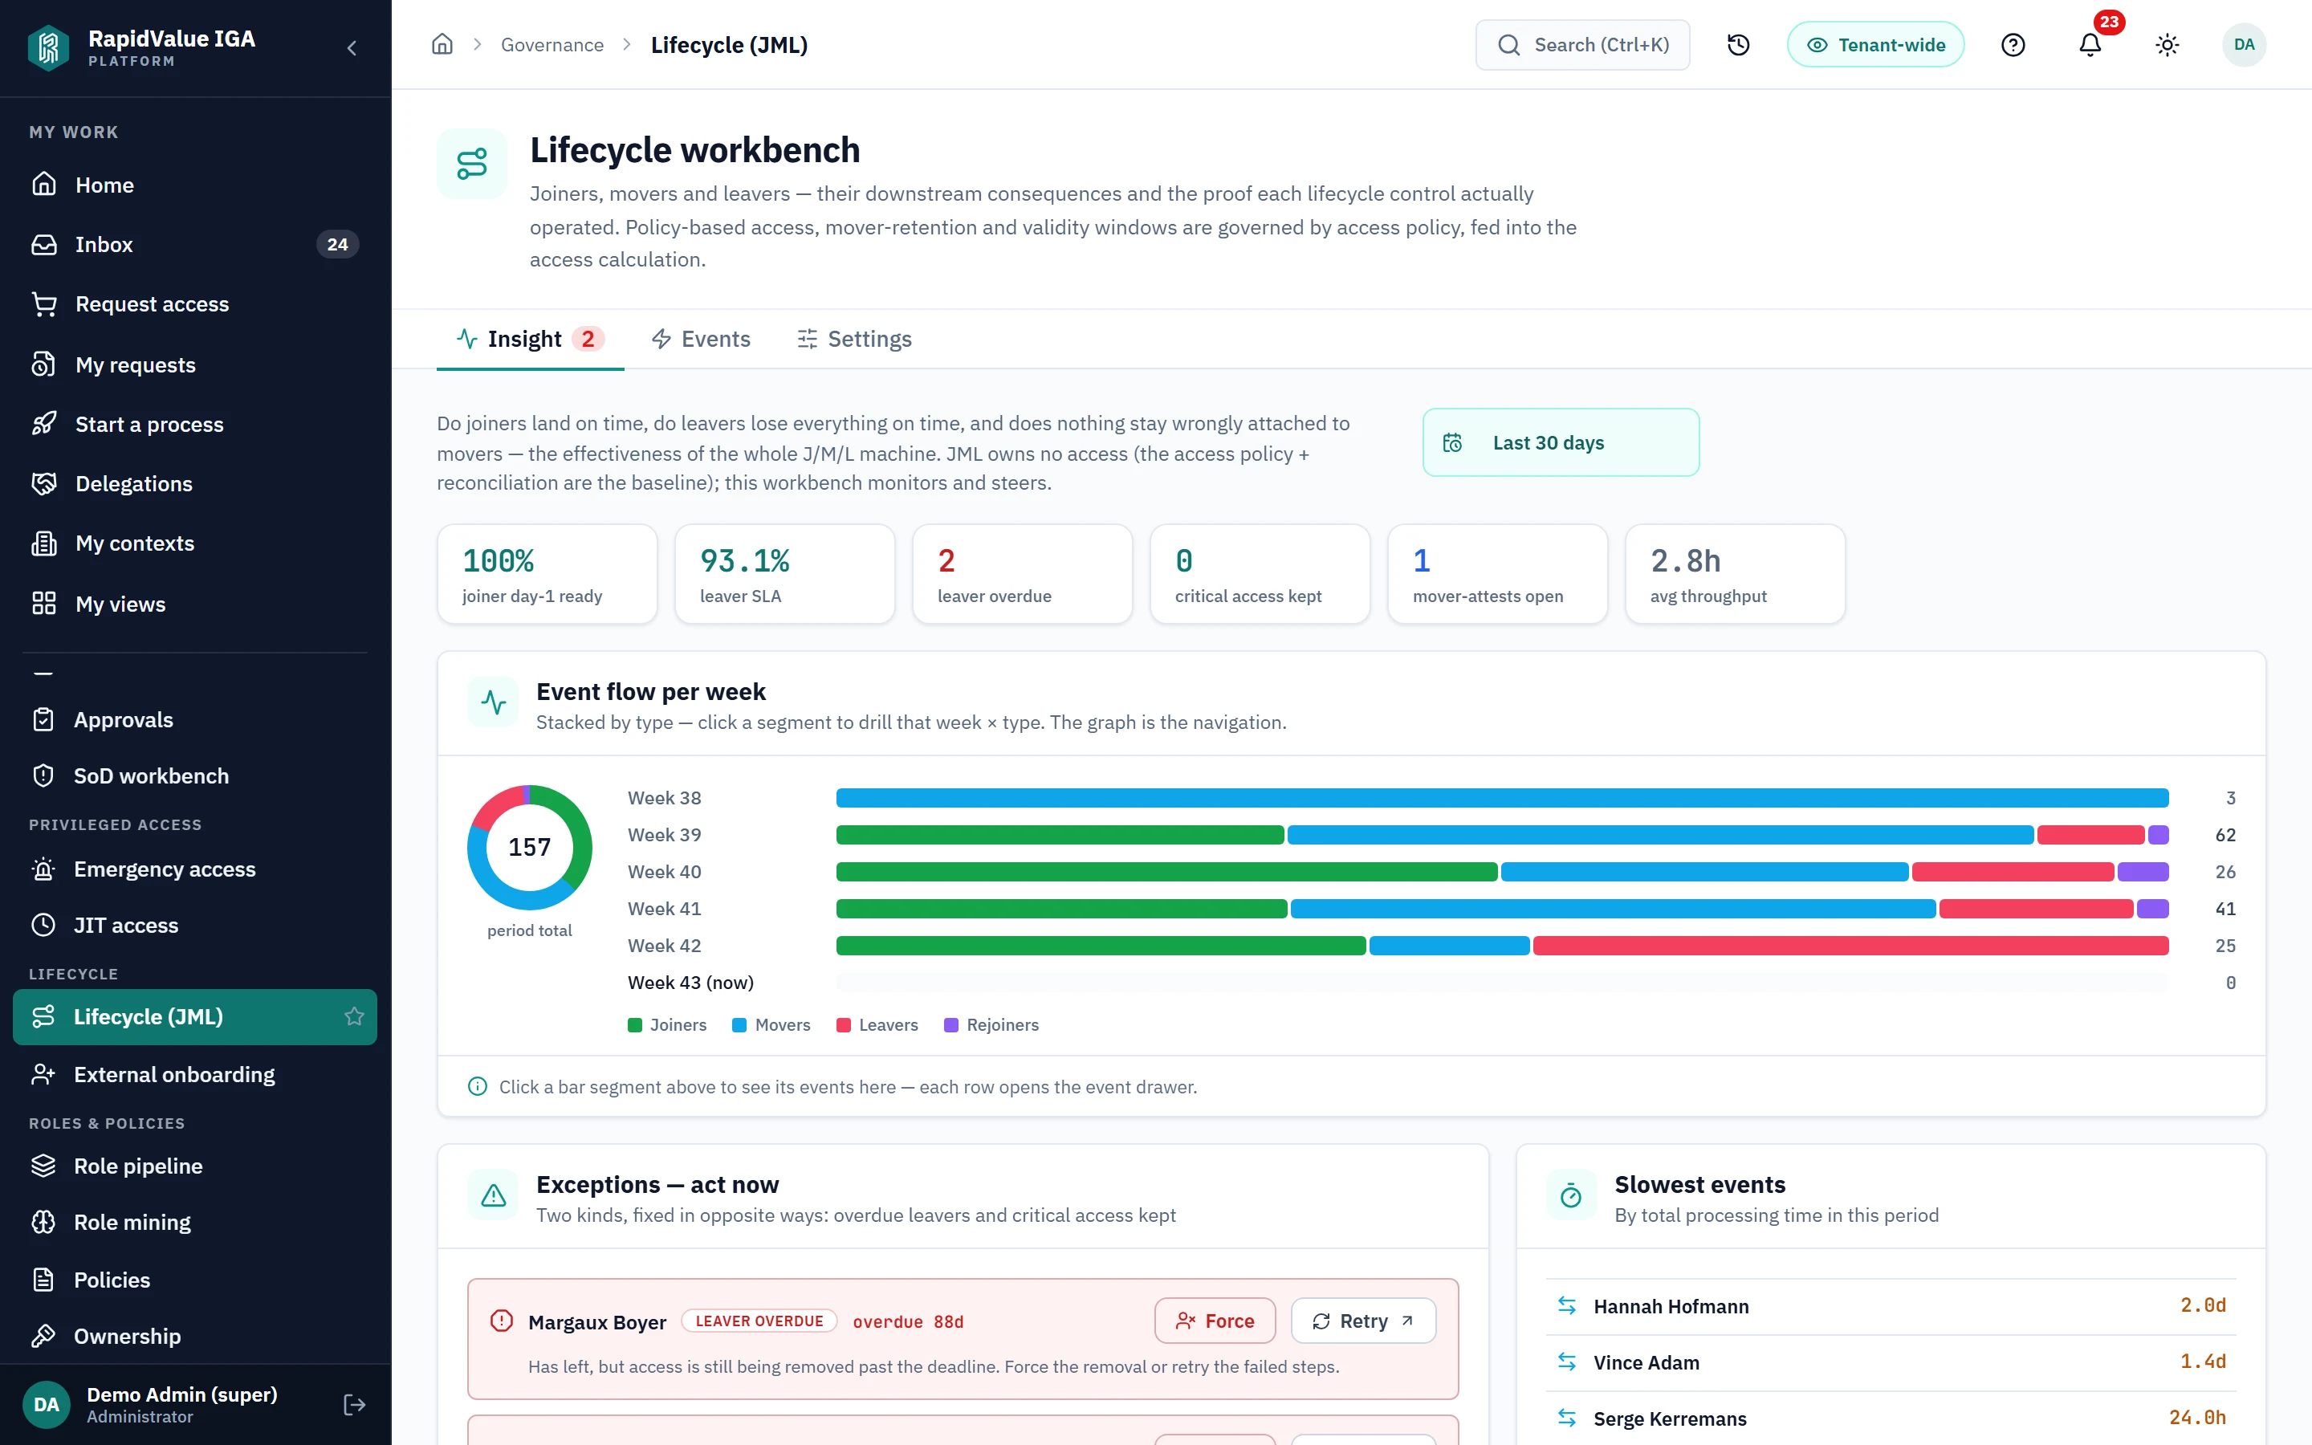Click Week 38 blue Movers bar
The height and width of the screenshot is (1445, 2312).
pyautogui.click(x=1502, y=798)
